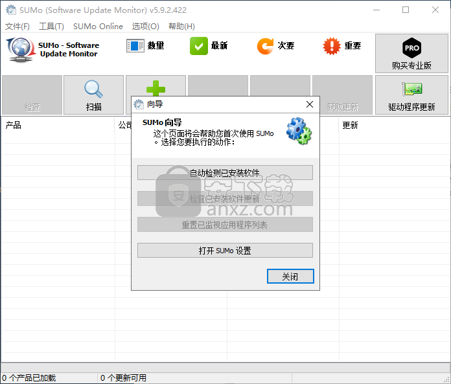Click the wizard title bar icon

(x=139, y=104)
